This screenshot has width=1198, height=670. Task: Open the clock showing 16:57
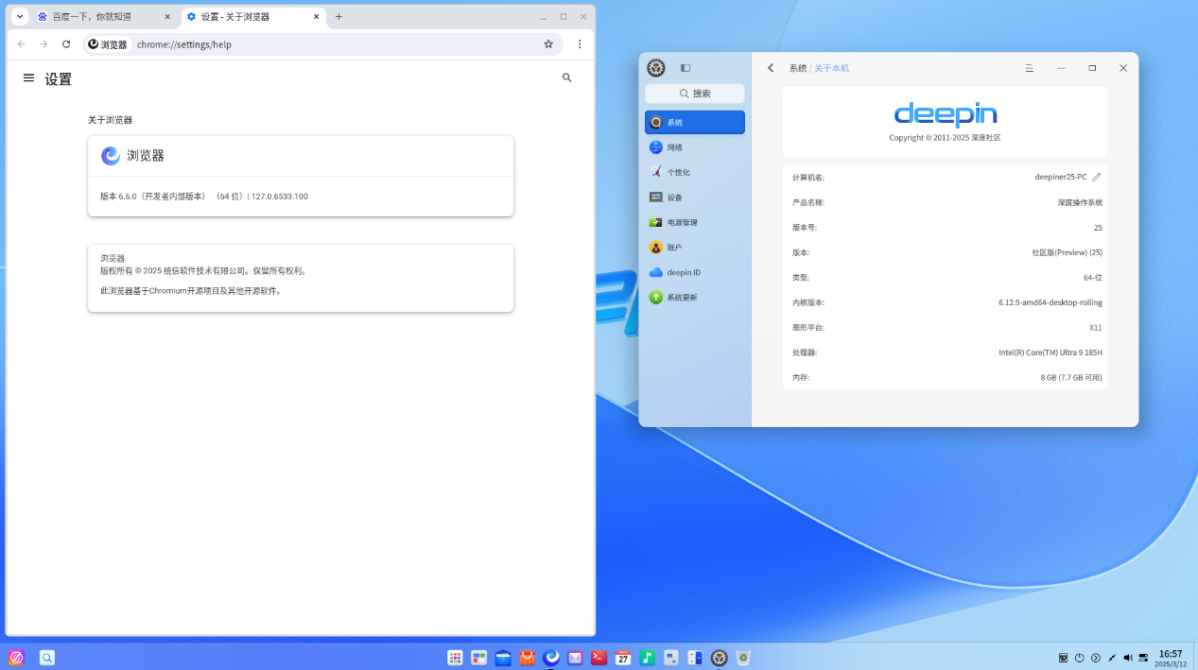(x=1171, y=658)
